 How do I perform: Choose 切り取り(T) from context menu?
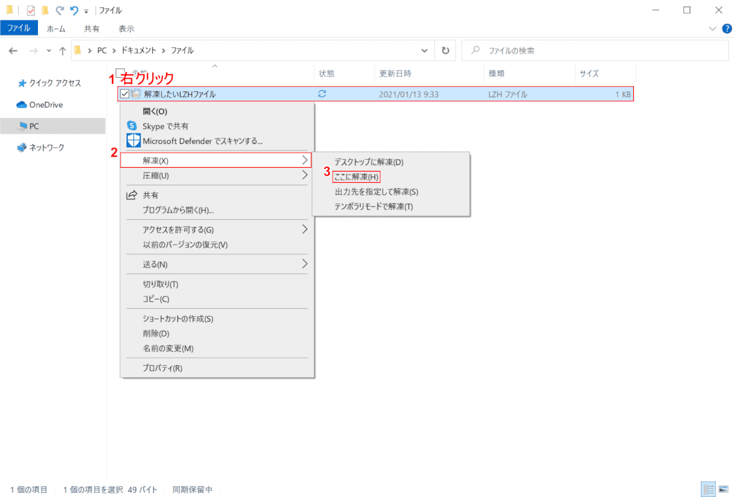[217, 284]
